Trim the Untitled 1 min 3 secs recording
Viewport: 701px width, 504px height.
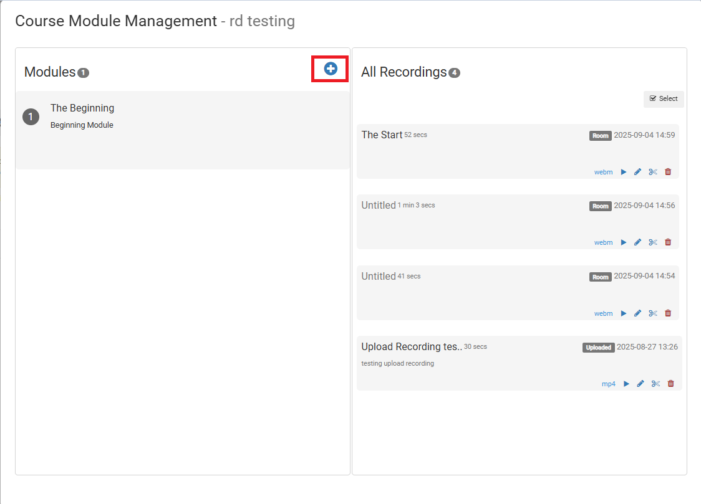pyautogui.click(x=653, y=242)
